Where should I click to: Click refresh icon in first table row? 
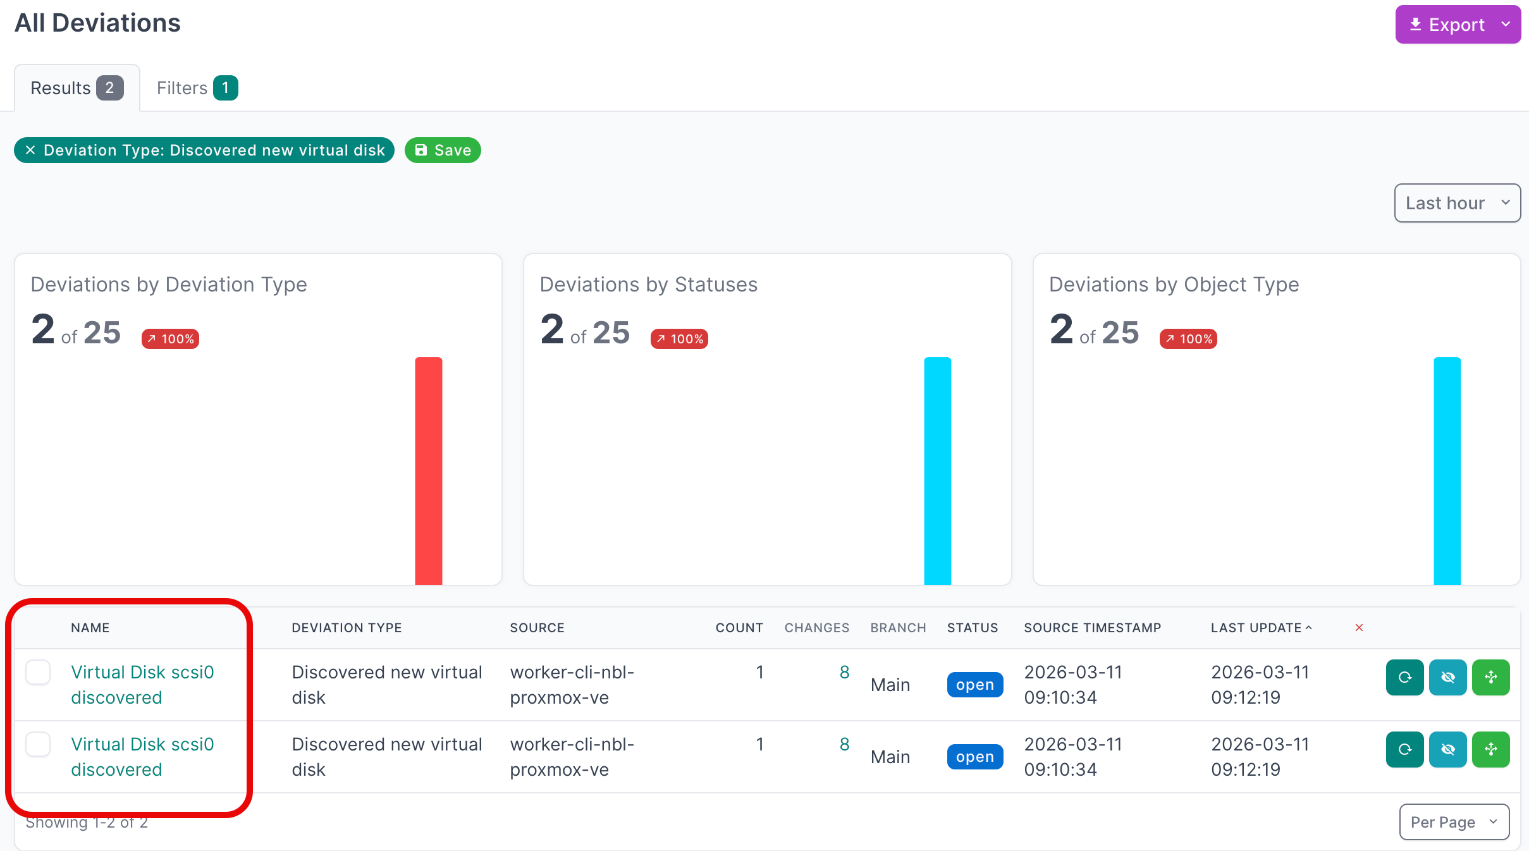point(1404,677)
